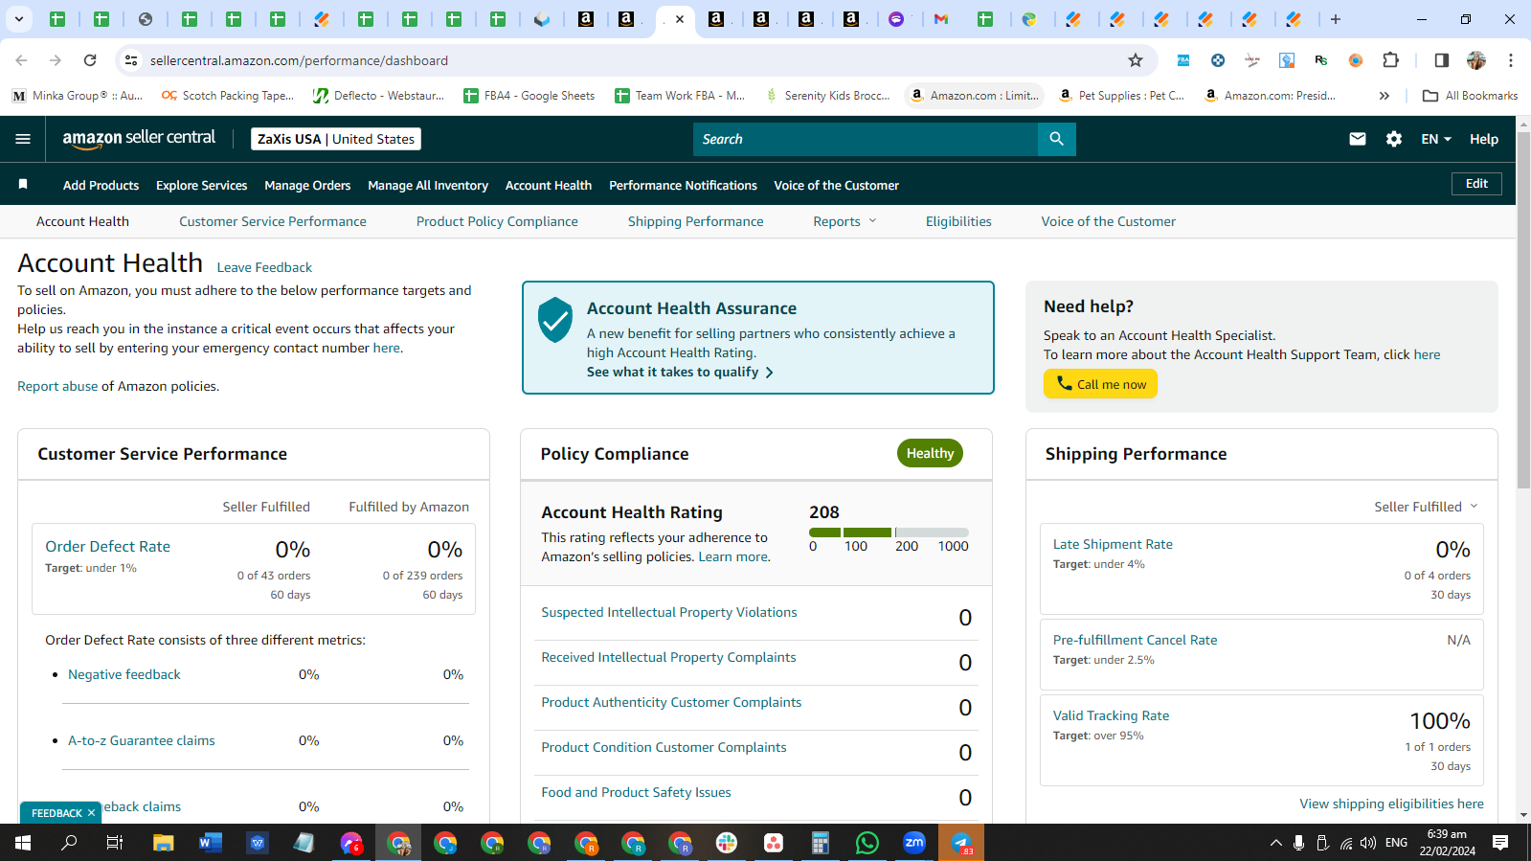Viewport: 1531px width, 861px height.
Task: Open the Eligibilities tab
Action: (958, 221)
